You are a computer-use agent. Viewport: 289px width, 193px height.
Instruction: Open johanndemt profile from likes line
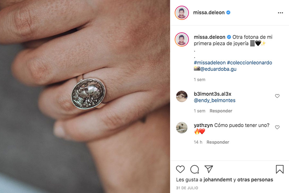pyautogui.click(x=218, y=180)
